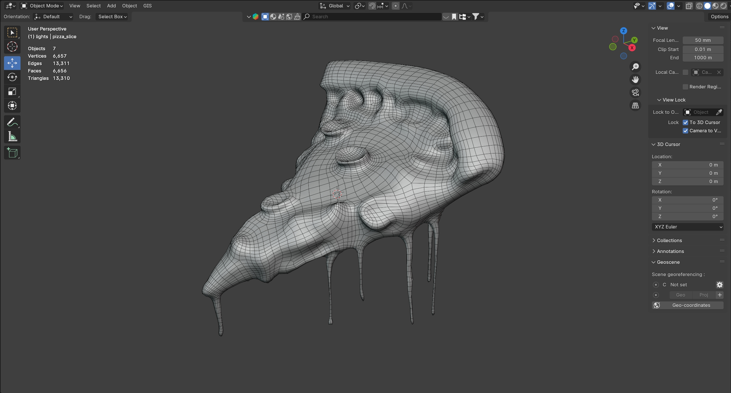Select the Scale tool
The image size is (731, 393).
click(x=12, y=92)
